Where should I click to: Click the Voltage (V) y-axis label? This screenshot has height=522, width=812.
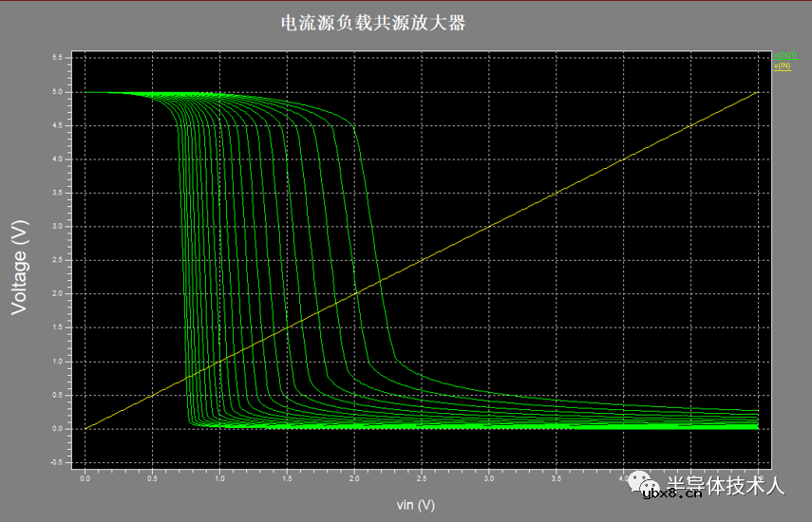20,269
